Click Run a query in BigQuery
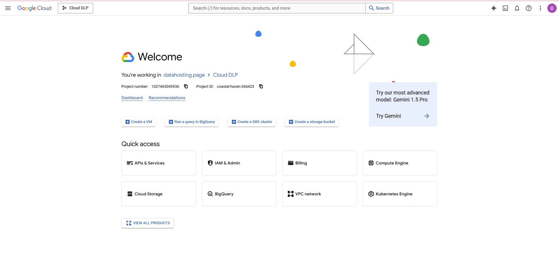The width and height of the screenshot is (559, 279). [192, 122]
